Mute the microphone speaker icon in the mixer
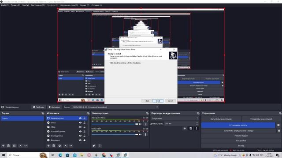 coord(140,134)
